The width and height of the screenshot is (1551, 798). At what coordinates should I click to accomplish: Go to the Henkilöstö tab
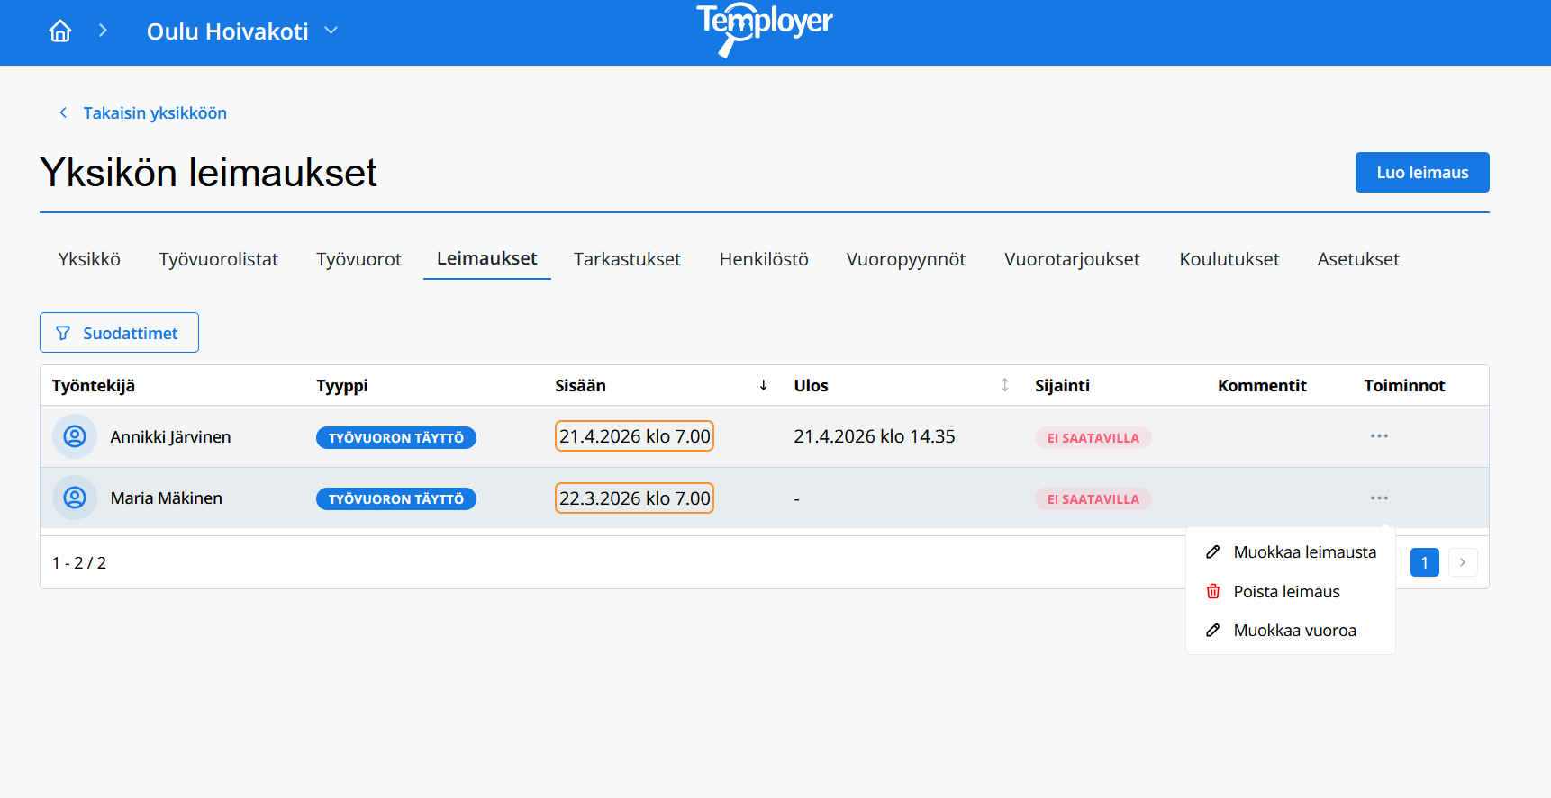tap(764, 259)
